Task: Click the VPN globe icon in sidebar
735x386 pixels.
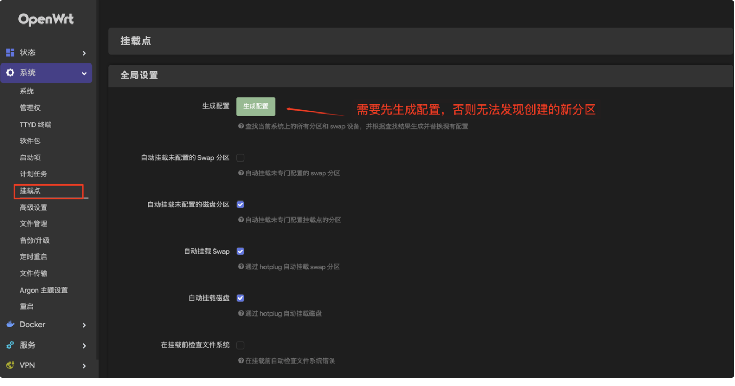Action: click(9, 365)
